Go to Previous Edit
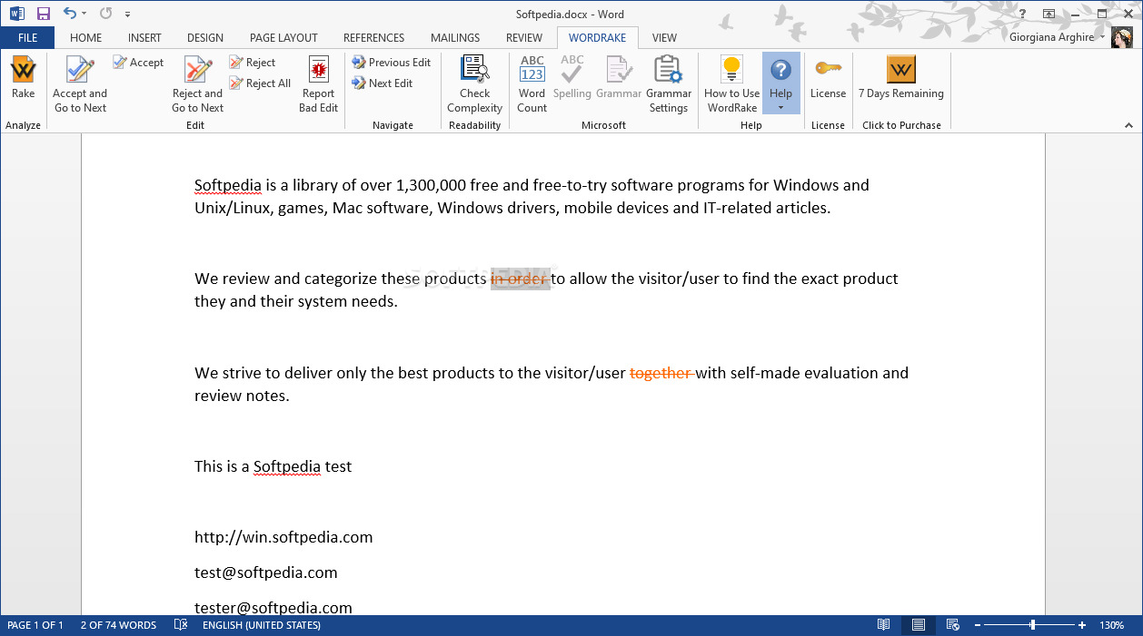The image size is (1143, 636). 392,63
